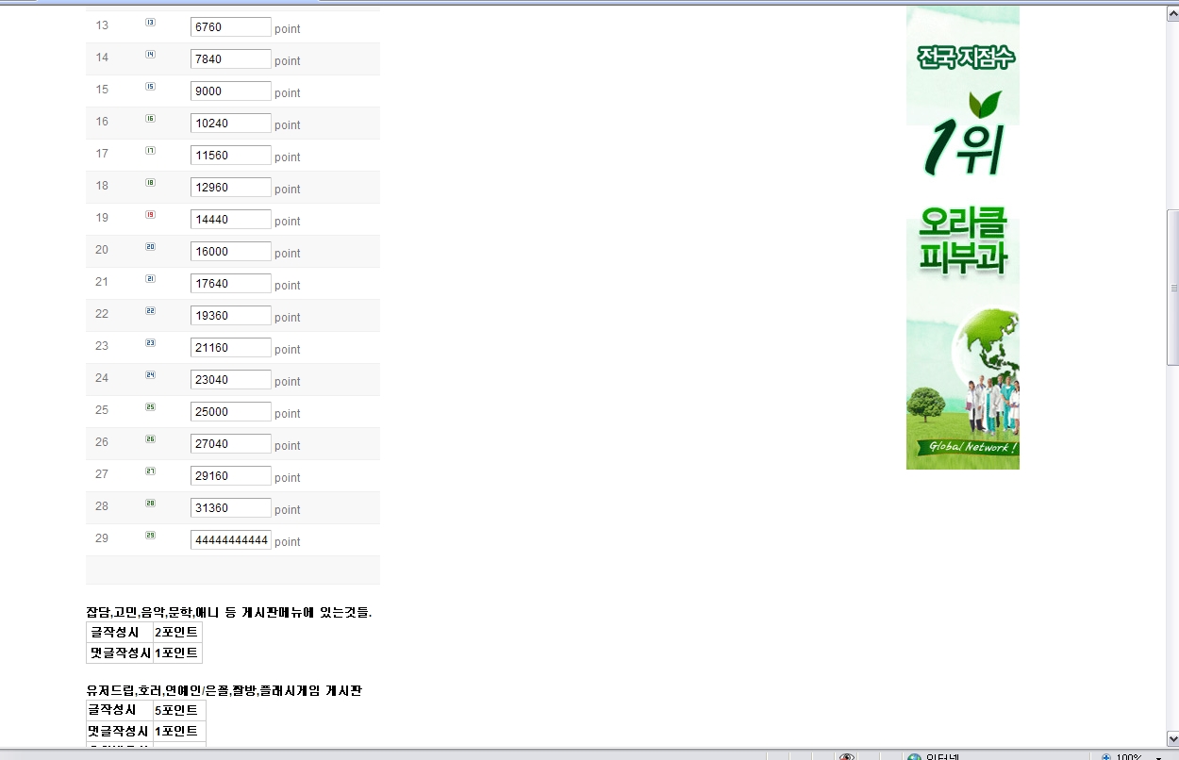Focus the level 13 points field showing 6760
The width and height of the screenshot is (1179, 760).
231,27
